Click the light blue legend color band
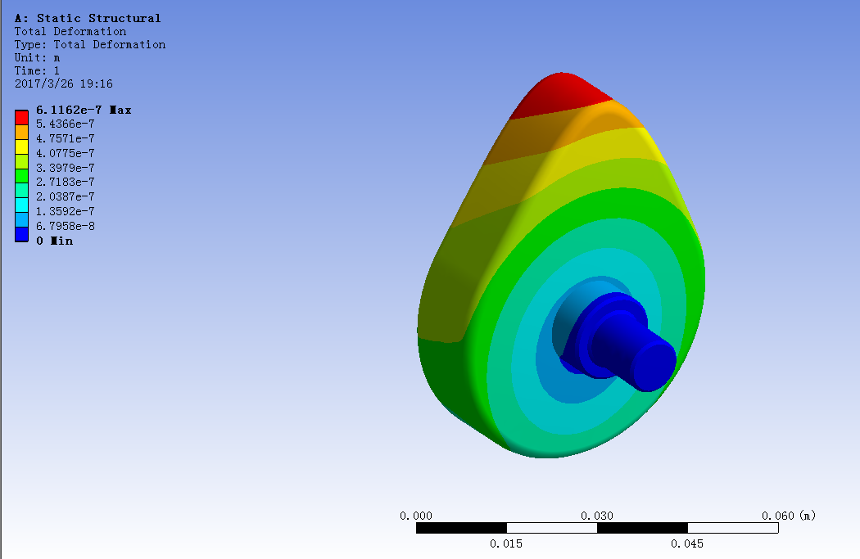 tap(21, 219)
